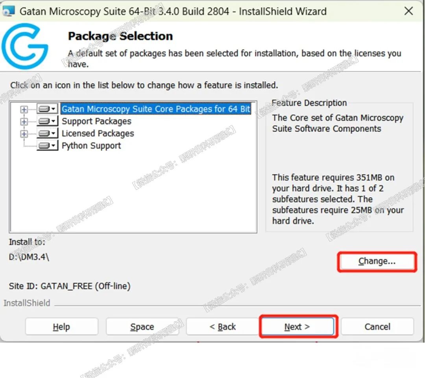Image resolution: width=425 pixels, height=378 pixels.
Task: Open install-option drive icon for Python Support
Action: (47, 146)
